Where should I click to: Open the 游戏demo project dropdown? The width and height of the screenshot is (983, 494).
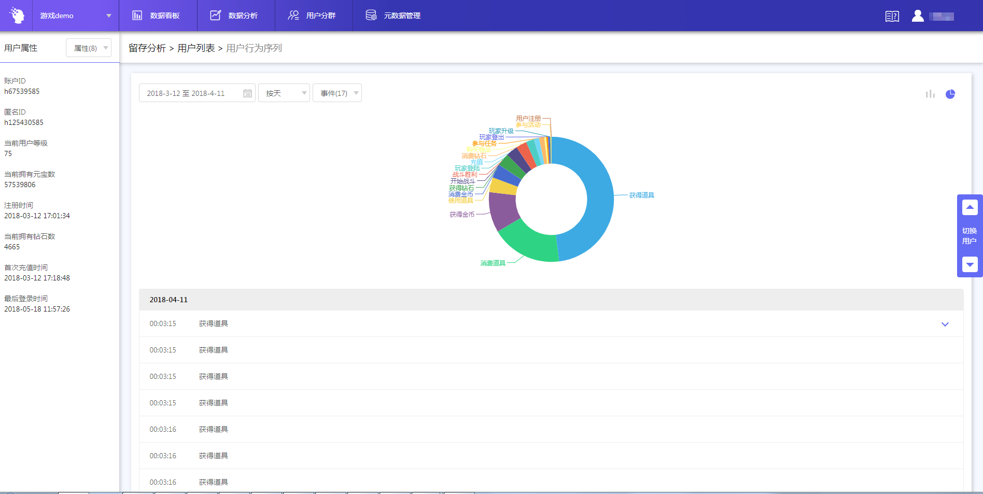click(75, 16)
